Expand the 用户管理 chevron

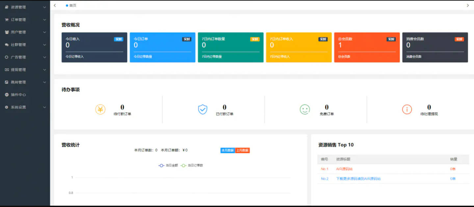(x=44, y=32)
